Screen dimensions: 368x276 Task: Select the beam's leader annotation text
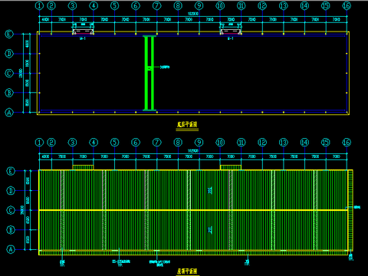pyautogui.click(x=165, y=67)
